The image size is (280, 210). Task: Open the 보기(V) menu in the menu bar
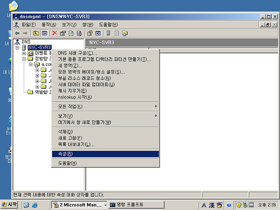(x=69, y=24)
